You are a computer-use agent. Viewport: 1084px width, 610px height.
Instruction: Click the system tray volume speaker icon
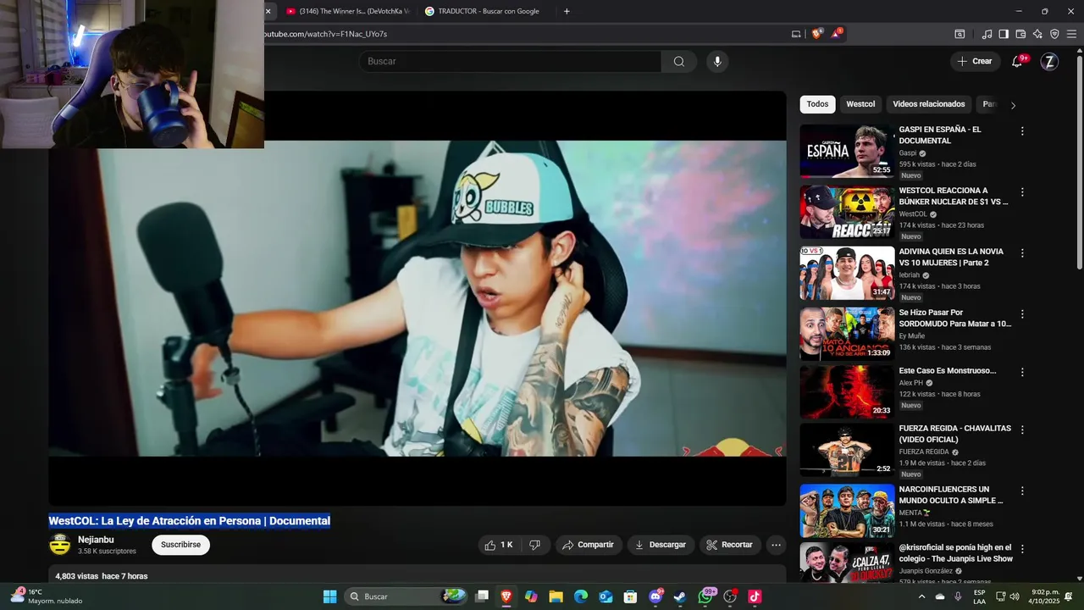point(1015,596)
